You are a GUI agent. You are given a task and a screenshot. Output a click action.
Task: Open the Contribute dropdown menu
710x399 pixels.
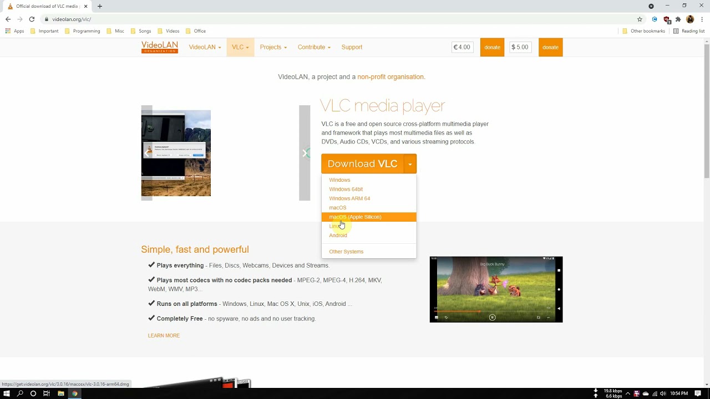314,47
